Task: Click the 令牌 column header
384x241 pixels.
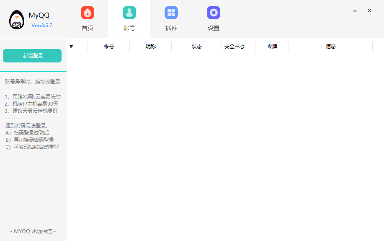Action: [x=272, y=47]
